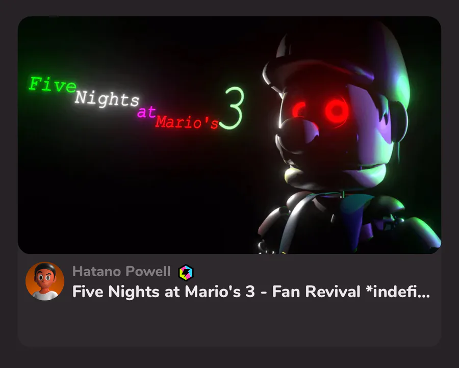459x368 pixels.
Task: Click the large green numeral 3
Action: point(232,108)
